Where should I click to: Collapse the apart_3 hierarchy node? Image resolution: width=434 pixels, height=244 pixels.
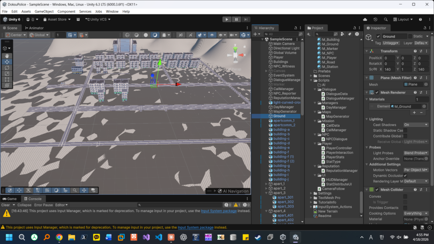266,193
